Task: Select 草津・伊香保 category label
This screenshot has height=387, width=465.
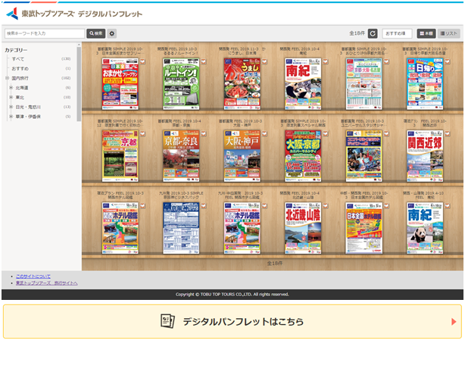Action: [28, 117]
